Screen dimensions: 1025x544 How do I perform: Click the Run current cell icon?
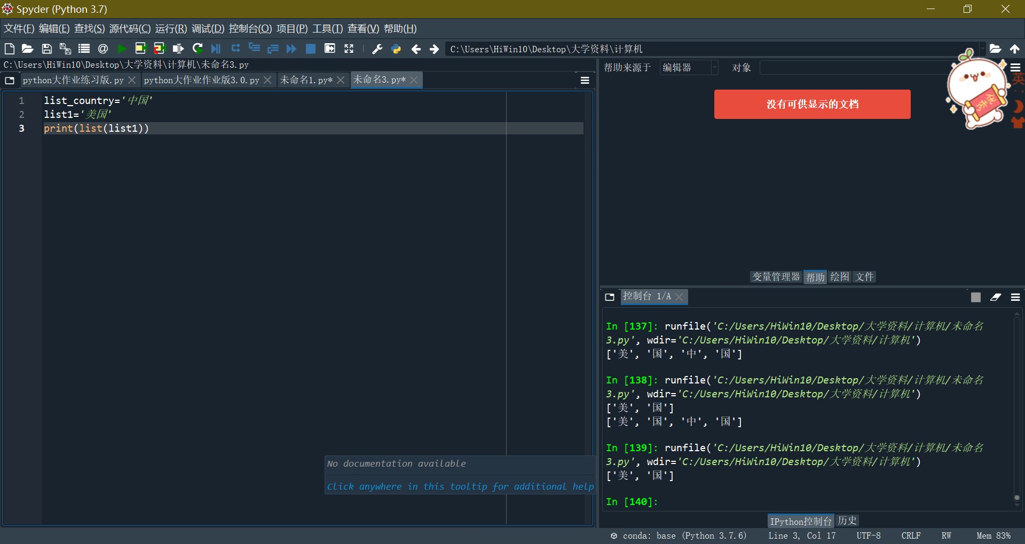[x=140, y=49]
